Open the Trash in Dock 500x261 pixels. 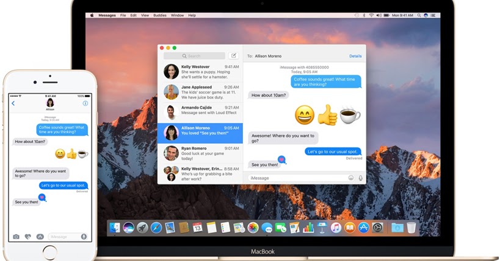(x=411, y=228)
